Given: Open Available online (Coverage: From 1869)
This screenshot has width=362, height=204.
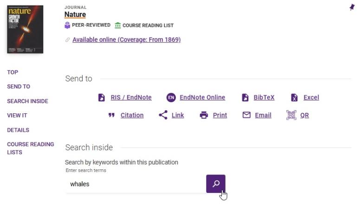Looking at the screenshot, I should pyautogui.click(x=127, y=40).
